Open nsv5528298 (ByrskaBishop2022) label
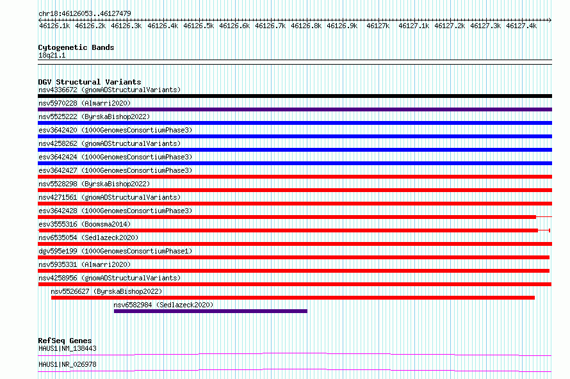 [x=94, y=184]
